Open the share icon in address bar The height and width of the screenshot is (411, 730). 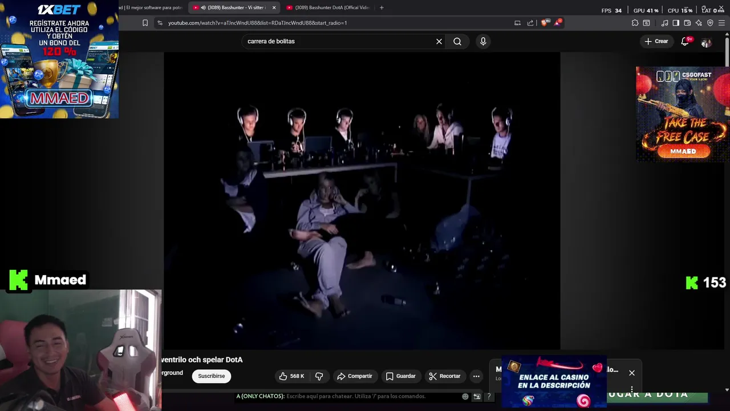tap(530, 23)
